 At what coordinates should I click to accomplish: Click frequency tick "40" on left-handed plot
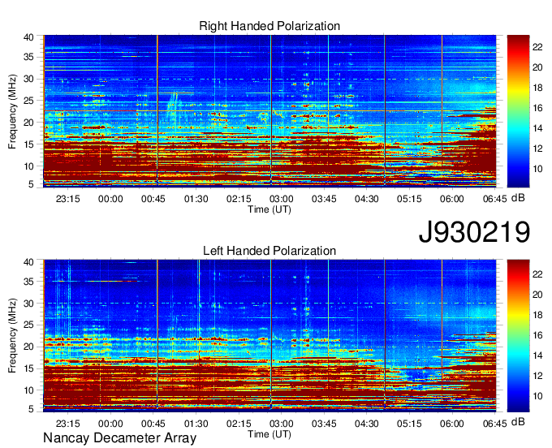28,262
